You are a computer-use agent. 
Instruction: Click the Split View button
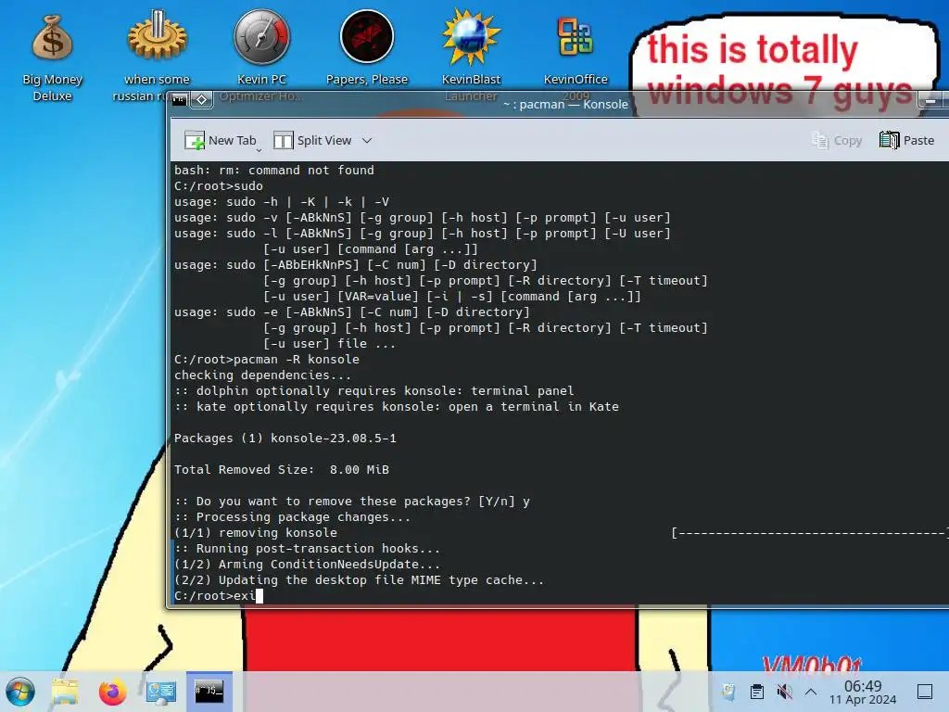[312, 141]
